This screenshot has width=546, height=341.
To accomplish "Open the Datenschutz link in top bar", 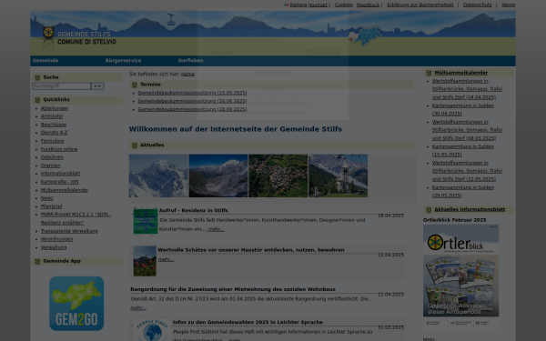I will [478, 5].
